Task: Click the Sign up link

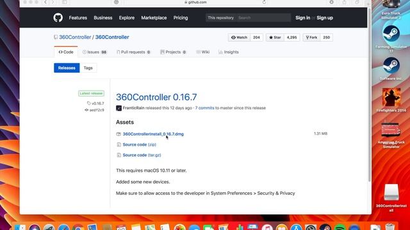Action: [x=325, y=18]
